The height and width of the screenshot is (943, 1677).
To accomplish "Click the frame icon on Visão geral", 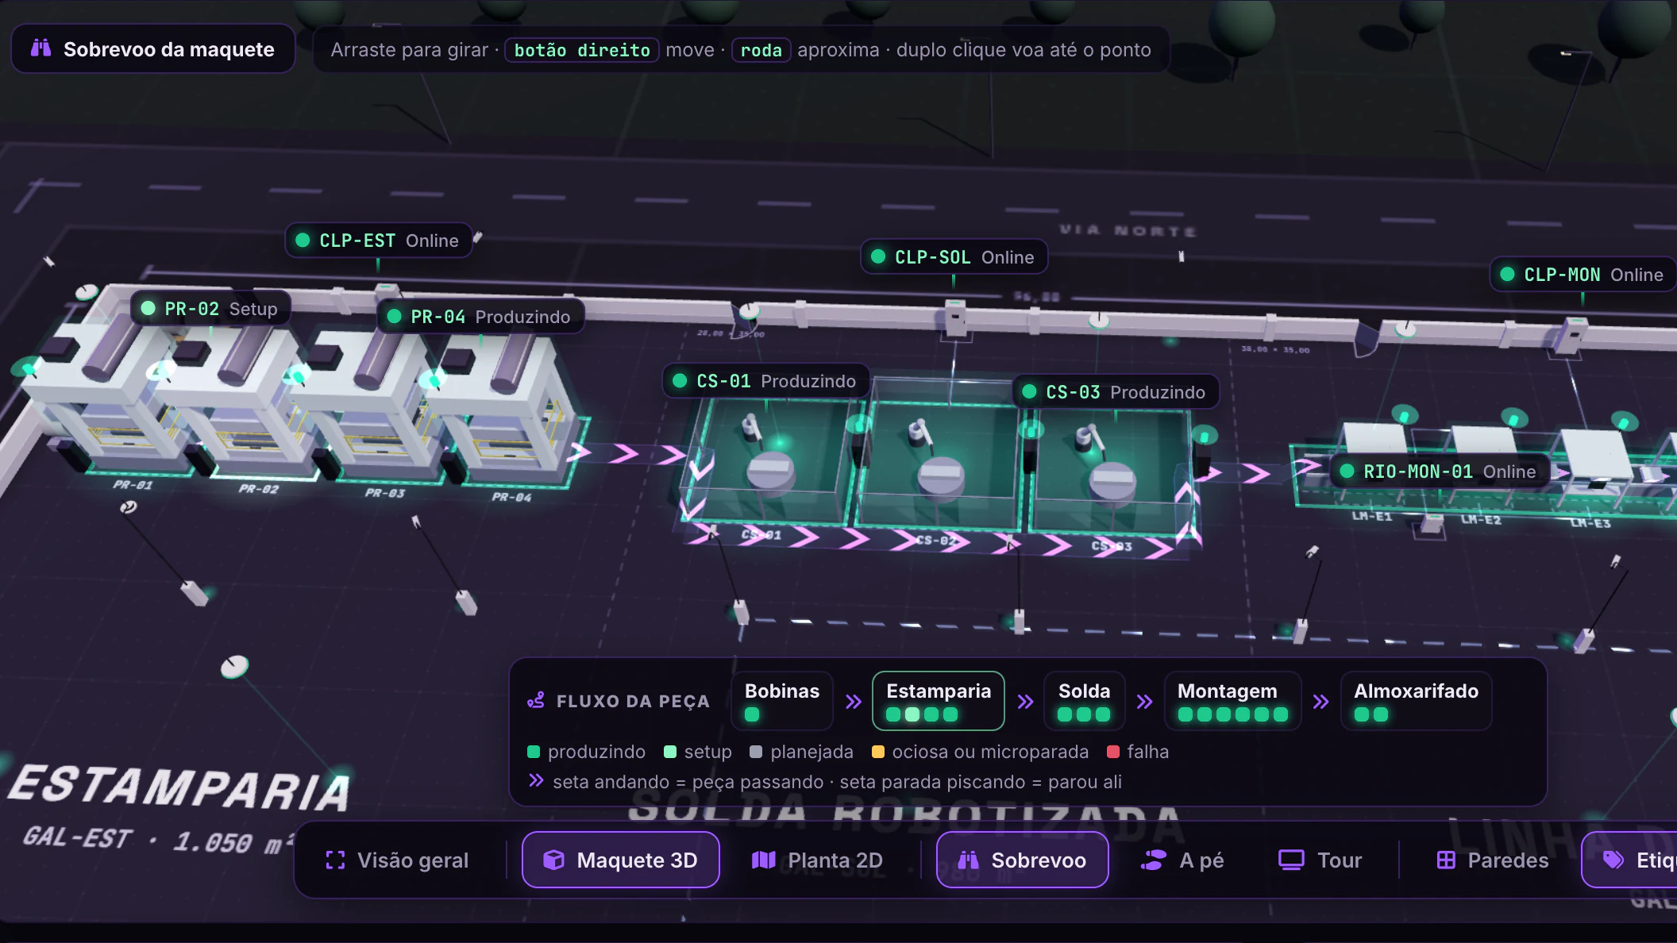I will (335, 860).
